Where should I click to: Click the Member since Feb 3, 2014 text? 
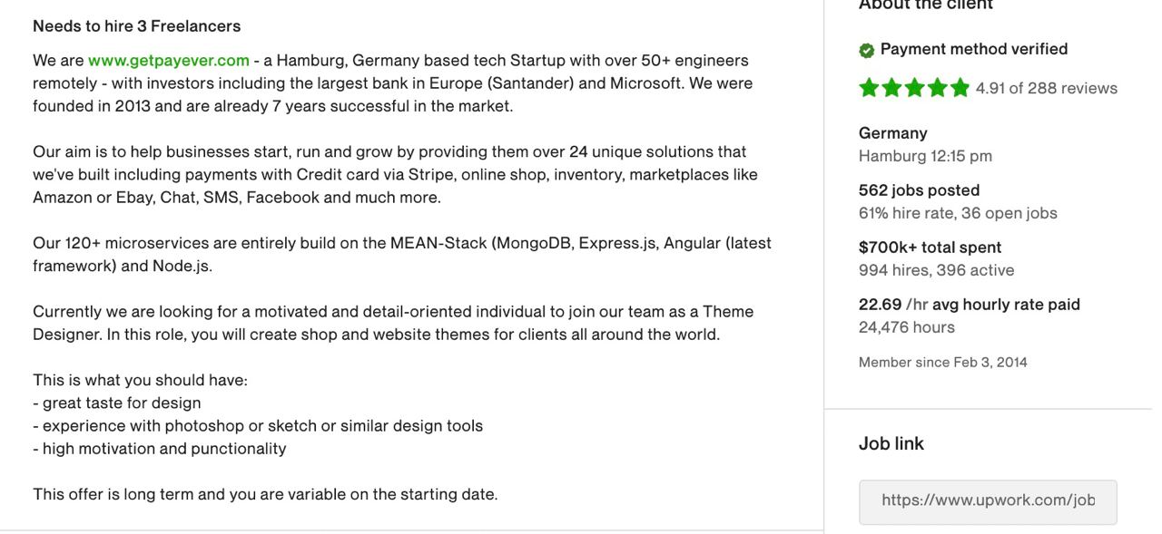tap(943, 362)
